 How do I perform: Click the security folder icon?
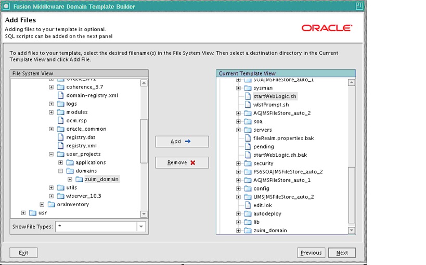coord(248,163)
